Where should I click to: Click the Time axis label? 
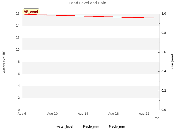click(x=156, y=118)
